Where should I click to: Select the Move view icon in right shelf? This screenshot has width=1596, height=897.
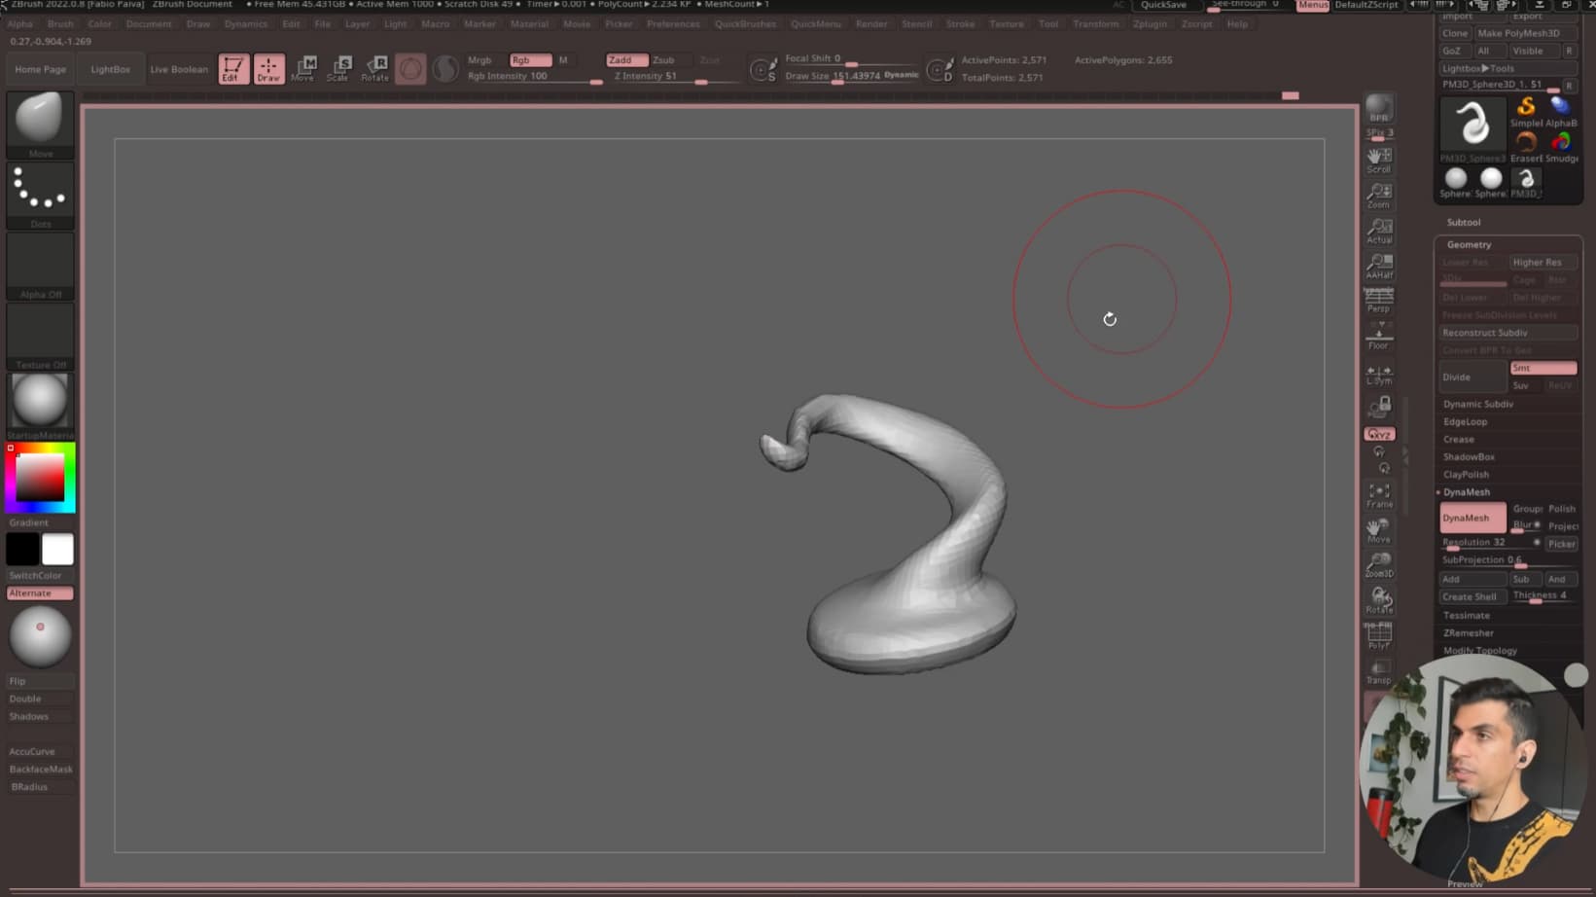coord(1379,530)
